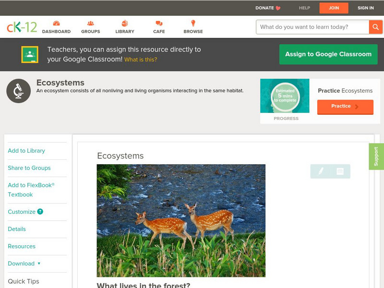
Task: Click the orange search magnifier button
Action: point(375,27)
